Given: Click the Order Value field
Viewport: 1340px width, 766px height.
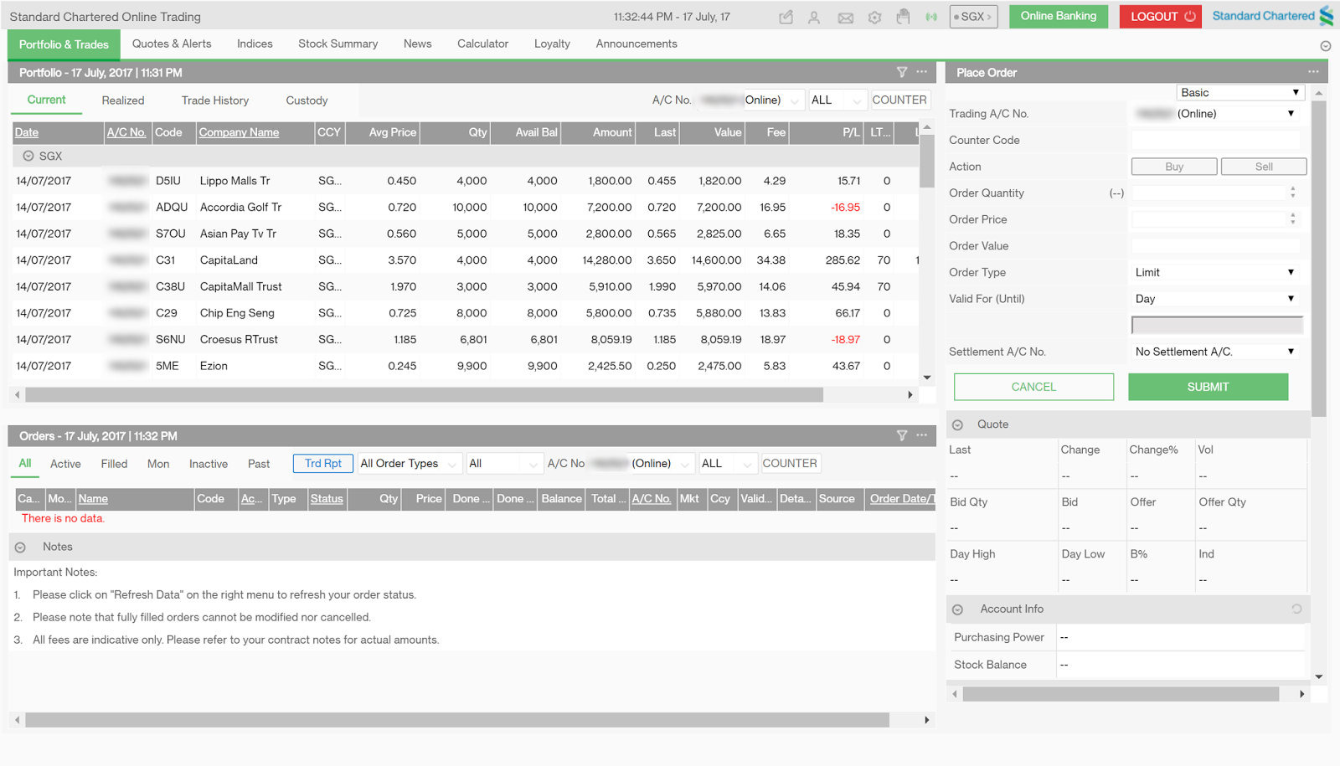Looking at the screenshot, I should tap(1215, 246).
